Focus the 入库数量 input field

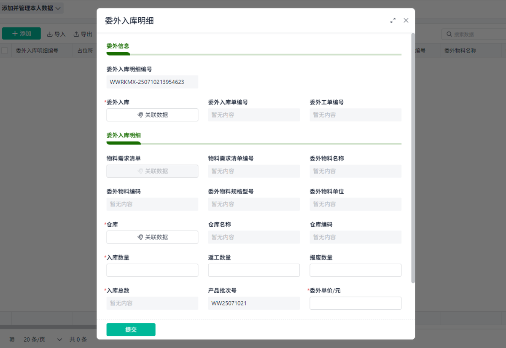152,270
